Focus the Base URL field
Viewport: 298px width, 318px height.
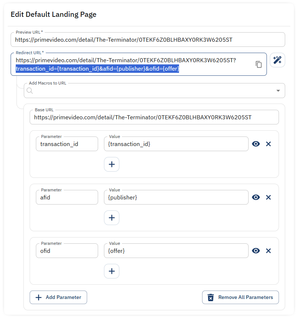tap(154, 117)
